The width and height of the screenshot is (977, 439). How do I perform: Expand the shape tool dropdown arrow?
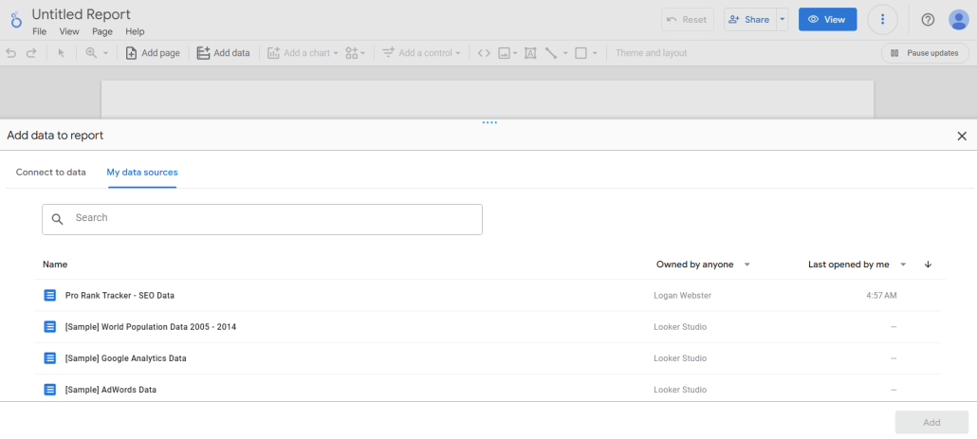pos(595,53)
